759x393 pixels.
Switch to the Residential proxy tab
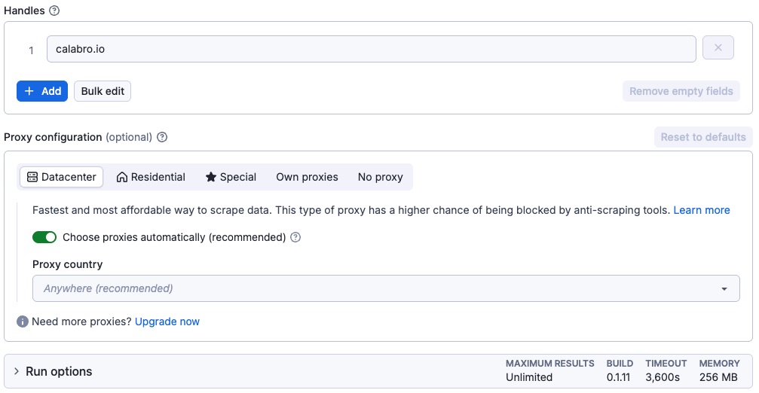coord(151,177)
